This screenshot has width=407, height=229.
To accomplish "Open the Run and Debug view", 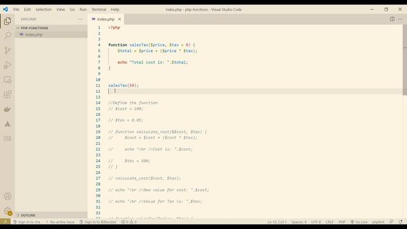I will [7, 65].
